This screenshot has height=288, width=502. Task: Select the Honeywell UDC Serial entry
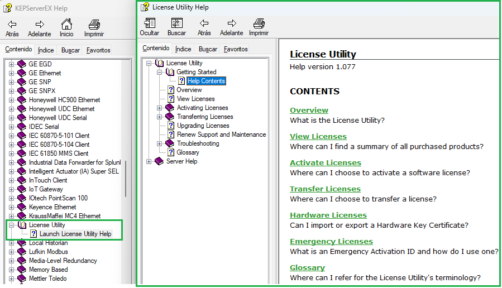pyautogui.click(x=58, y=118)
